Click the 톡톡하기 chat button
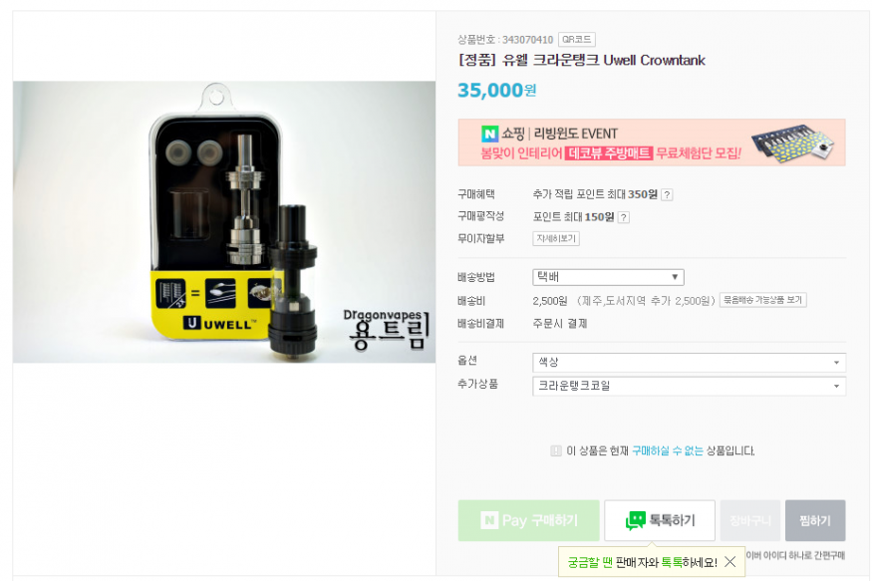The width and height of the screenshot is (872, 581). [x=660, y=520]
